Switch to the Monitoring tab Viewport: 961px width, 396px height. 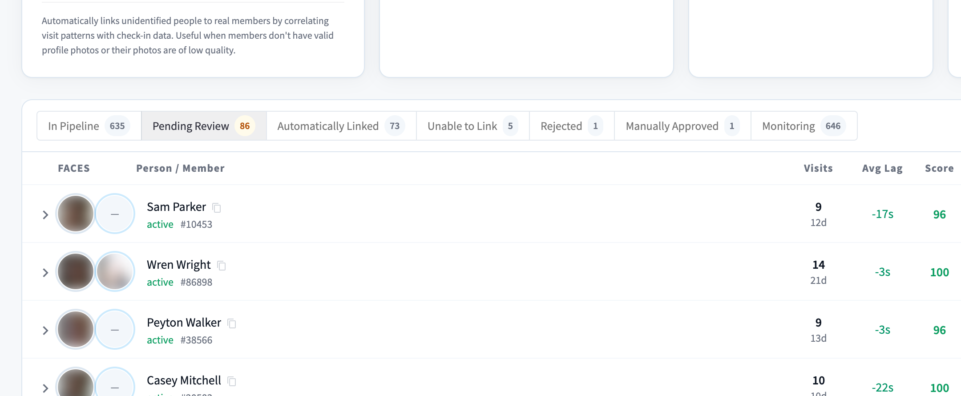804,126
